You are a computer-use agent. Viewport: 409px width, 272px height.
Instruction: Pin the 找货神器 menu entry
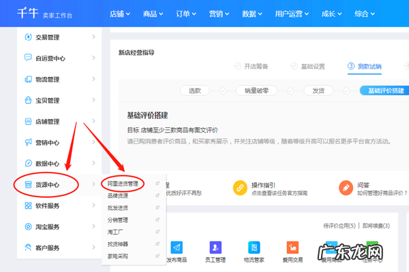[157, 244]
